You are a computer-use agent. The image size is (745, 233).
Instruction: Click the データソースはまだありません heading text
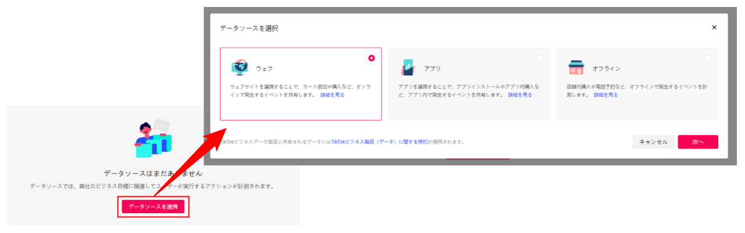tap(153, 173)
